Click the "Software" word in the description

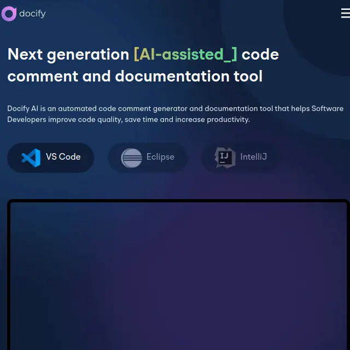click(327, 108)
